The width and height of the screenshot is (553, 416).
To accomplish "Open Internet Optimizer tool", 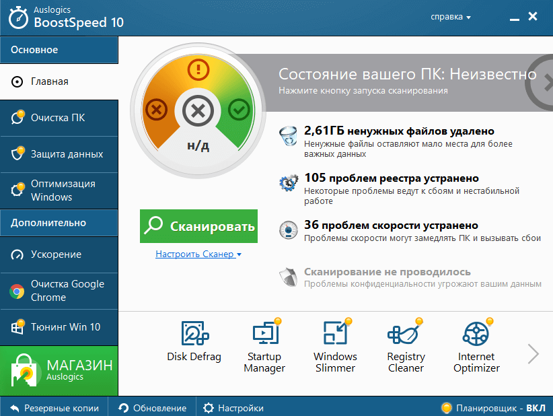I will (476, 335).
